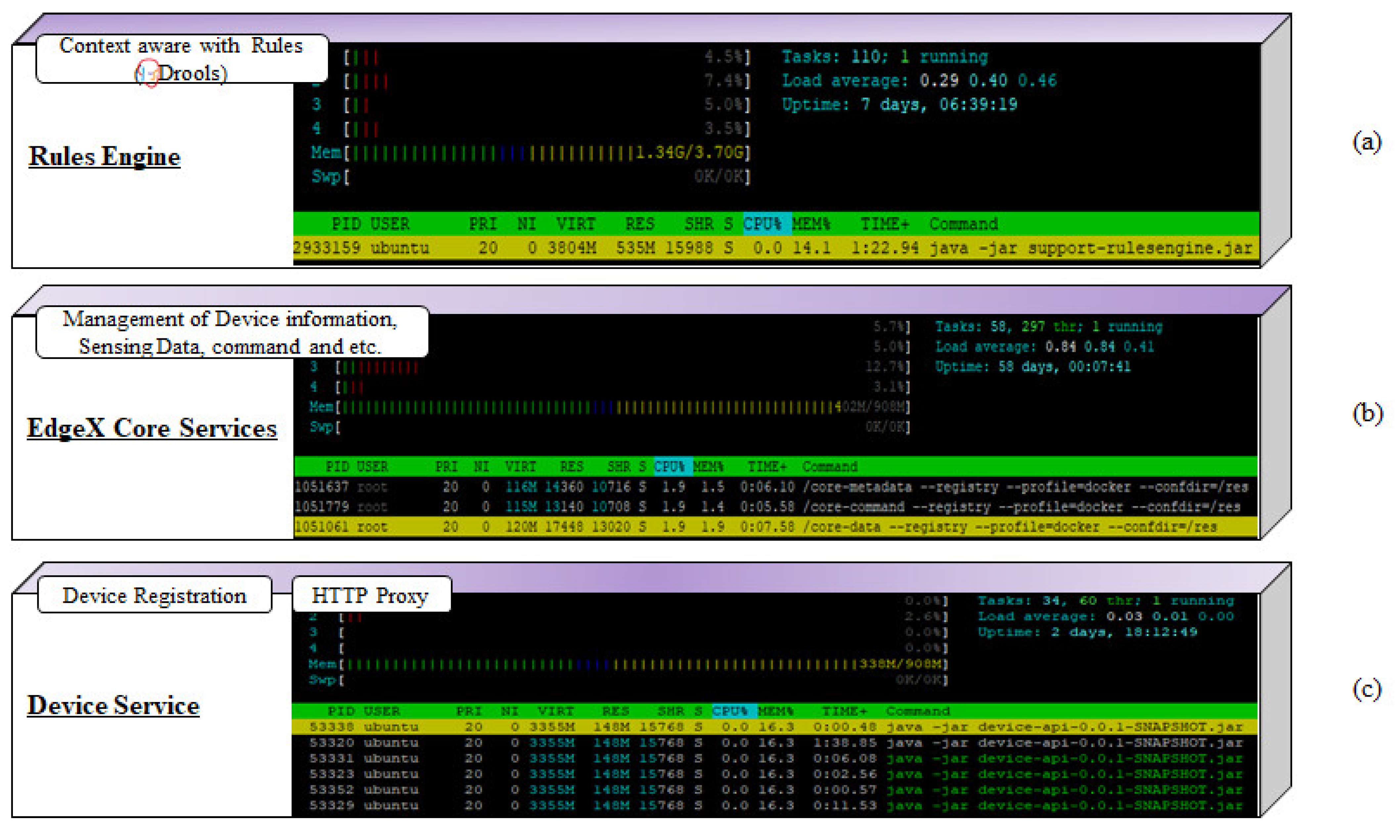
Task: Click the Device Registration label box
Action: tap(155, 596)
